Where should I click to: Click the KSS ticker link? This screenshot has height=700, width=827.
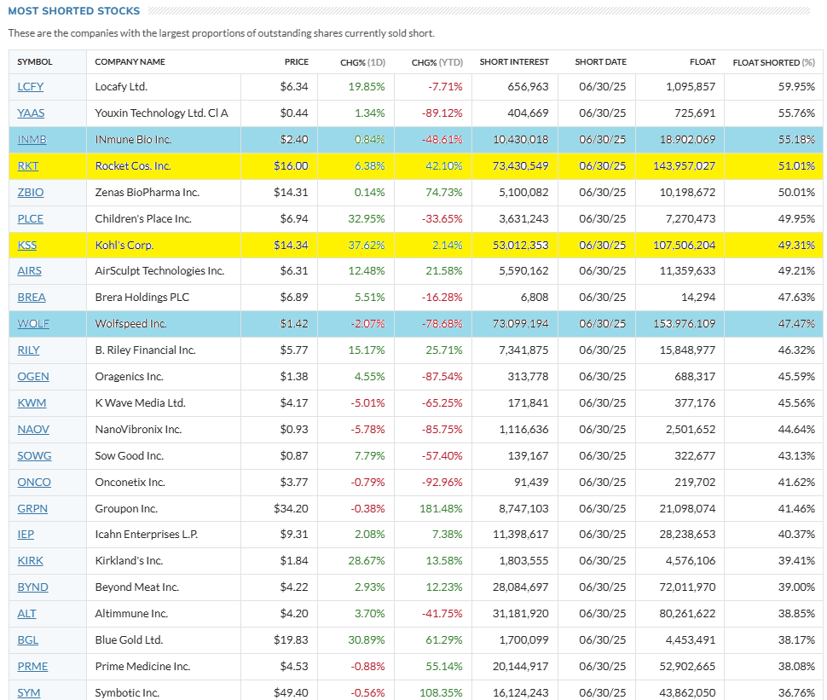pos(27,245)
